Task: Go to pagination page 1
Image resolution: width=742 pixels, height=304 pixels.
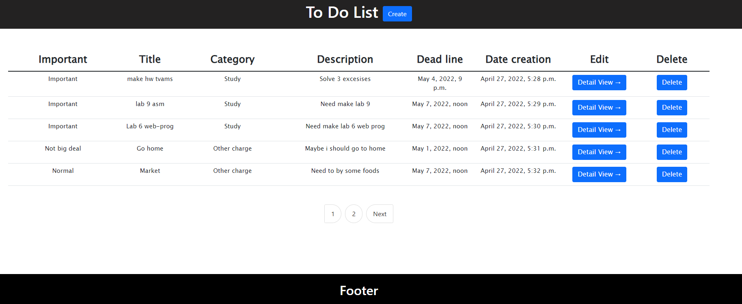Action: (x=333, y=214)
